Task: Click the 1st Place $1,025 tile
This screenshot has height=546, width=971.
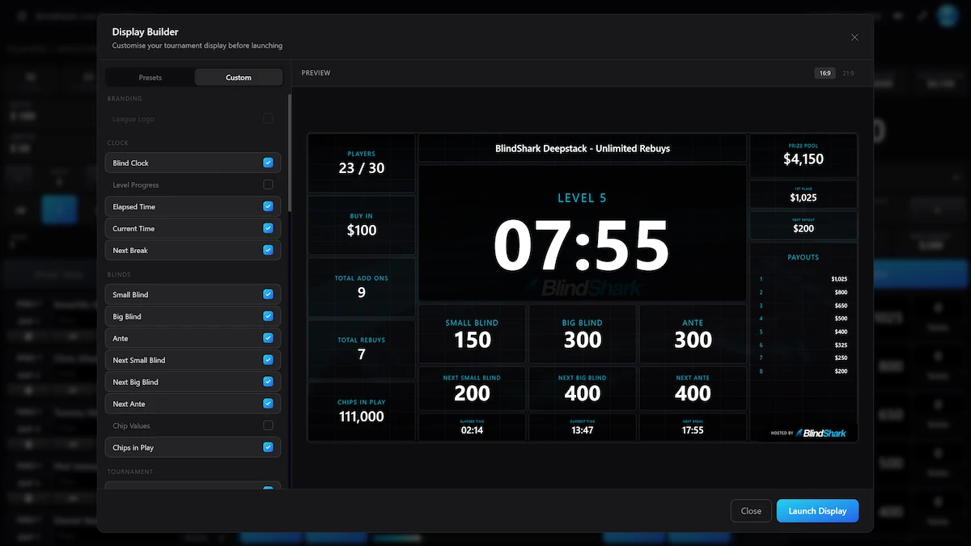Action: [804, 194]
